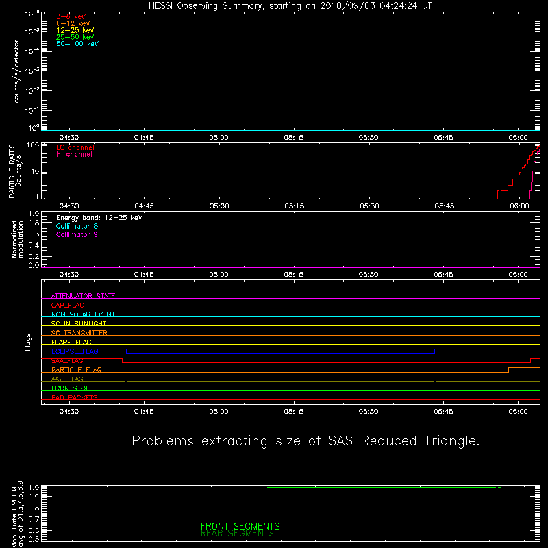Click the PARTICLE RATES axis title
Screen dimensions: 548x548
(x=12, y=171)
